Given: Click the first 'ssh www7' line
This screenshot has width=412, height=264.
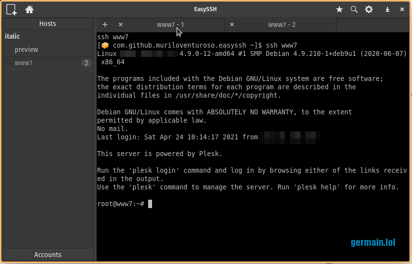Looking at the screenshot, I should click(113, 37).
